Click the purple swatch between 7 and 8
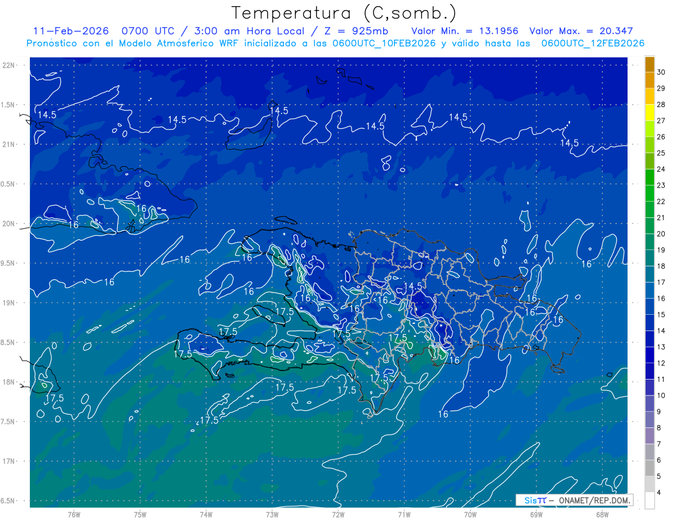This screenshot has width=676, height=522. (x=650, y=436)
